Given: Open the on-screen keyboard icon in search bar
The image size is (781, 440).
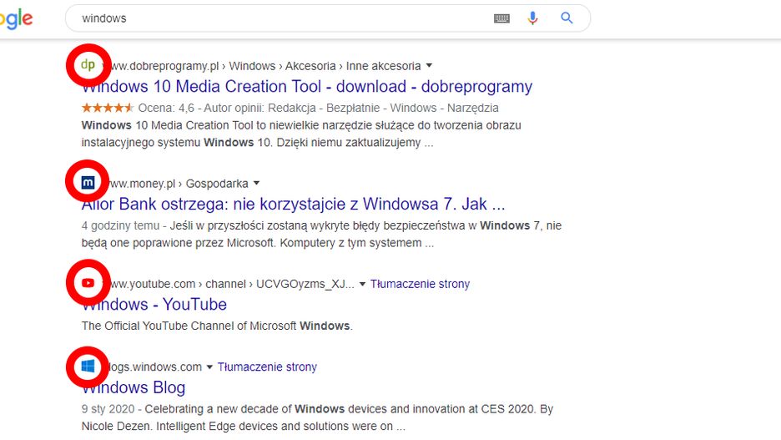Looking at the screenshot, I should click(x=501, y=18).
